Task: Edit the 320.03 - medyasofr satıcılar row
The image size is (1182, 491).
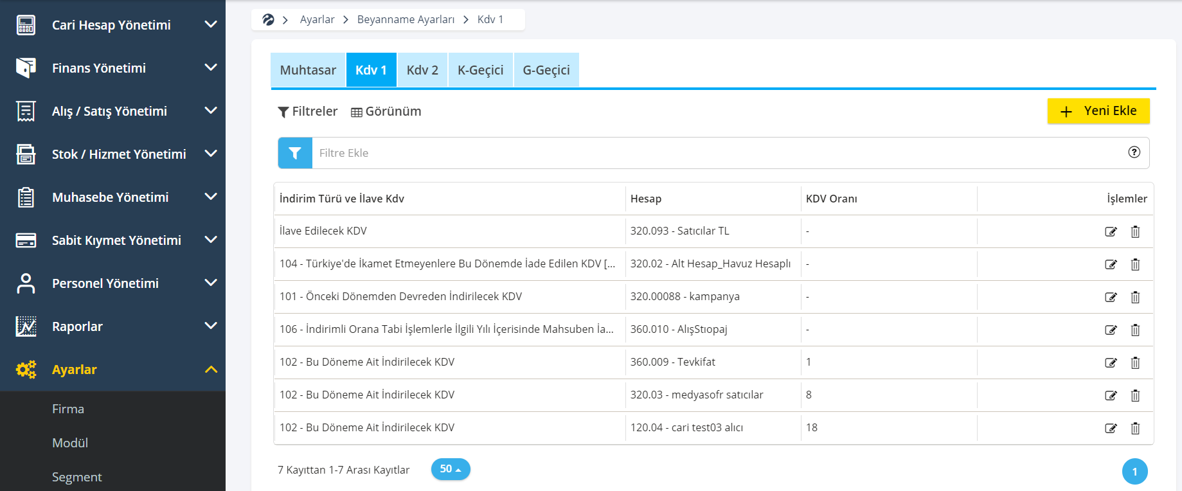Action: (x=1111, y=395)
